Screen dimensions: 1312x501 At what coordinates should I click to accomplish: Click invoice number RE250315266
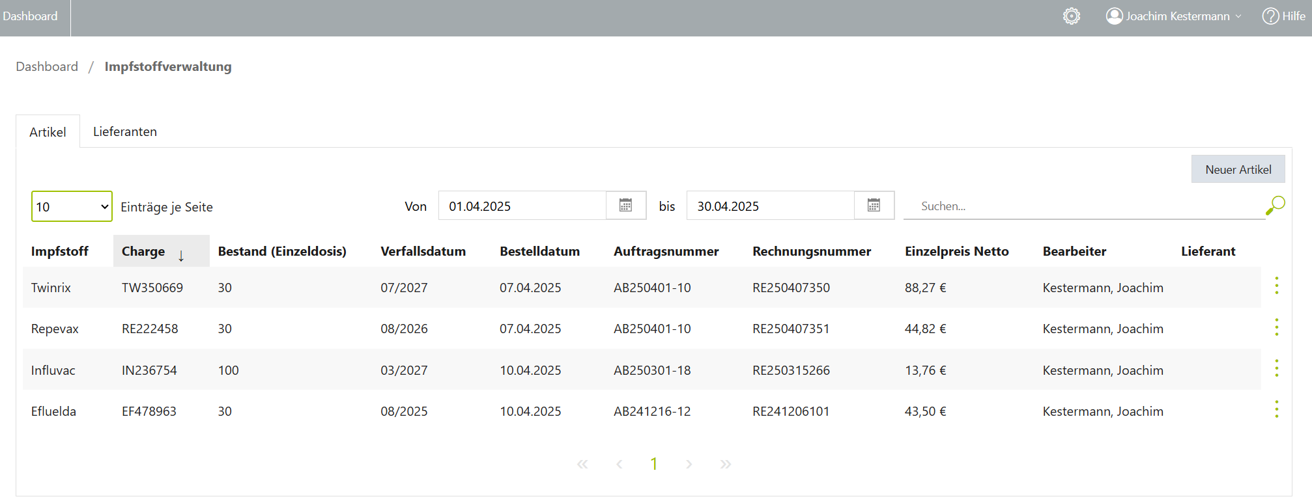point(791,370)
